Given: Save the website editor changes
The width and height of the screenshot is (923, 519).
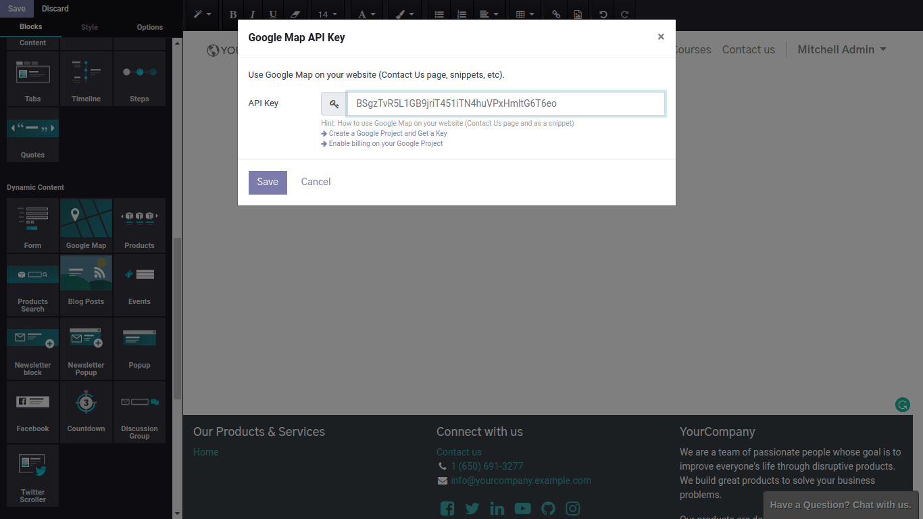Looking at the screenshot, I should click(17, 9).
